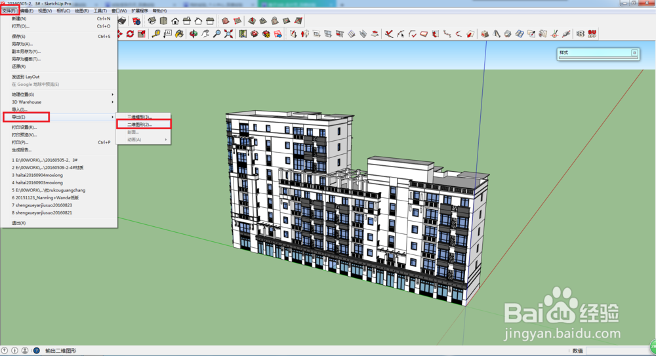Viewport: 656px width, 356px height.
Task: Click the Add Location map icon
Action: pyautogui.click(x=243, y=34)
